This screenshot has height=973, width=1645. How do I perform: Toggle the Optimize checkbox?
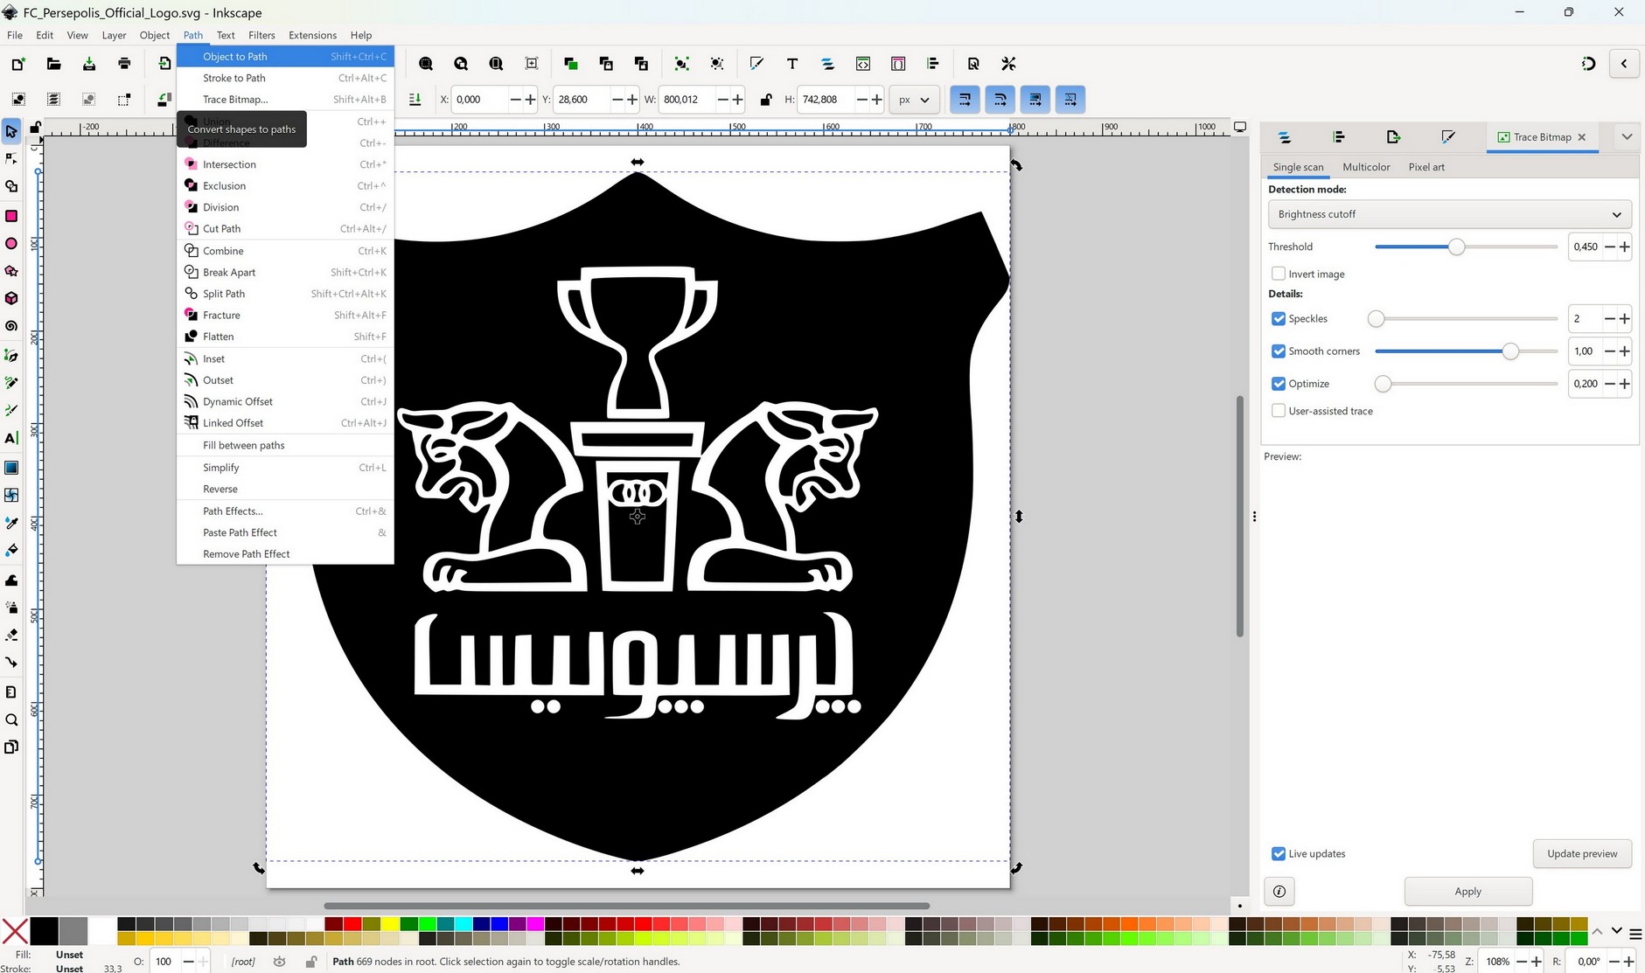(1279, 384)
